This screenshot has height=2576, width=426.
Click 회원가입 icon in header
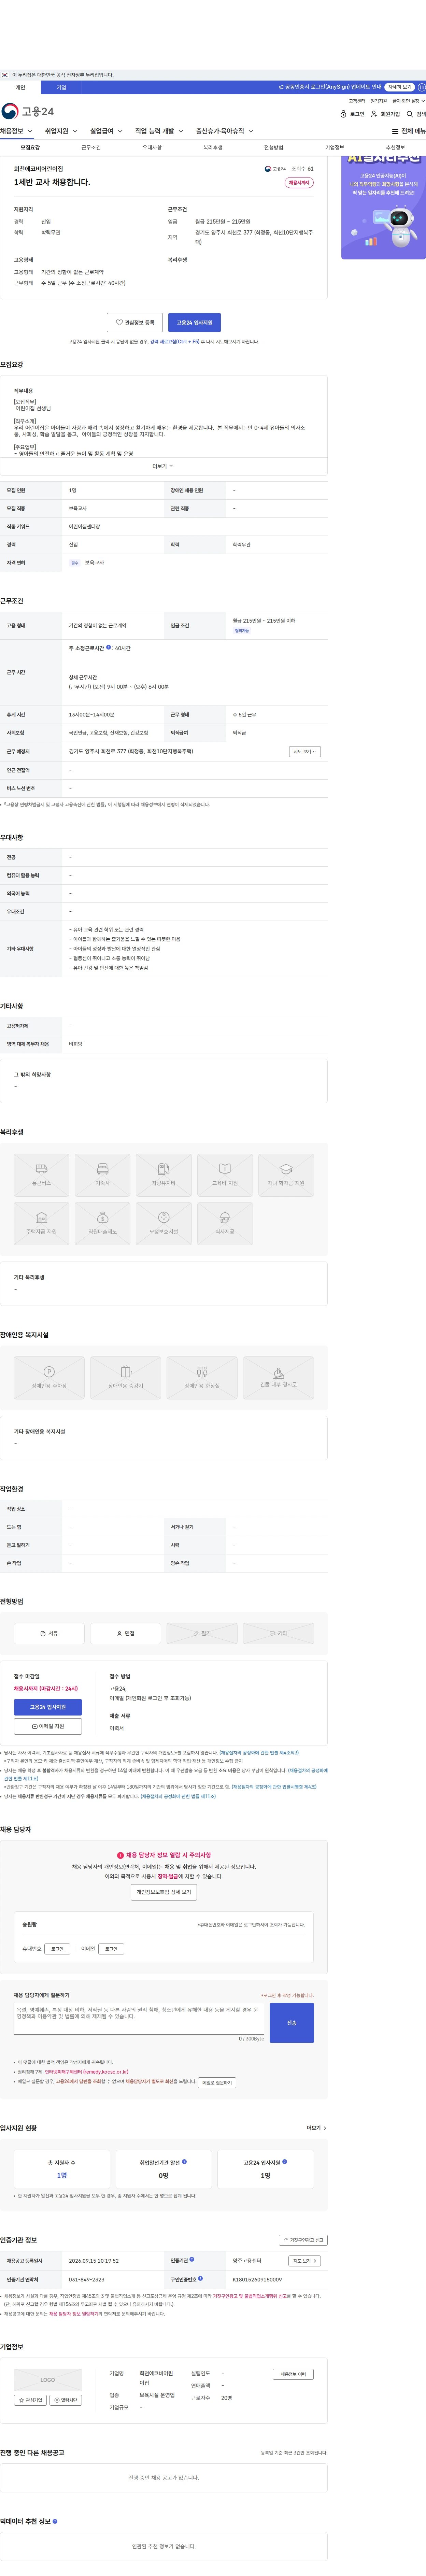385,114
